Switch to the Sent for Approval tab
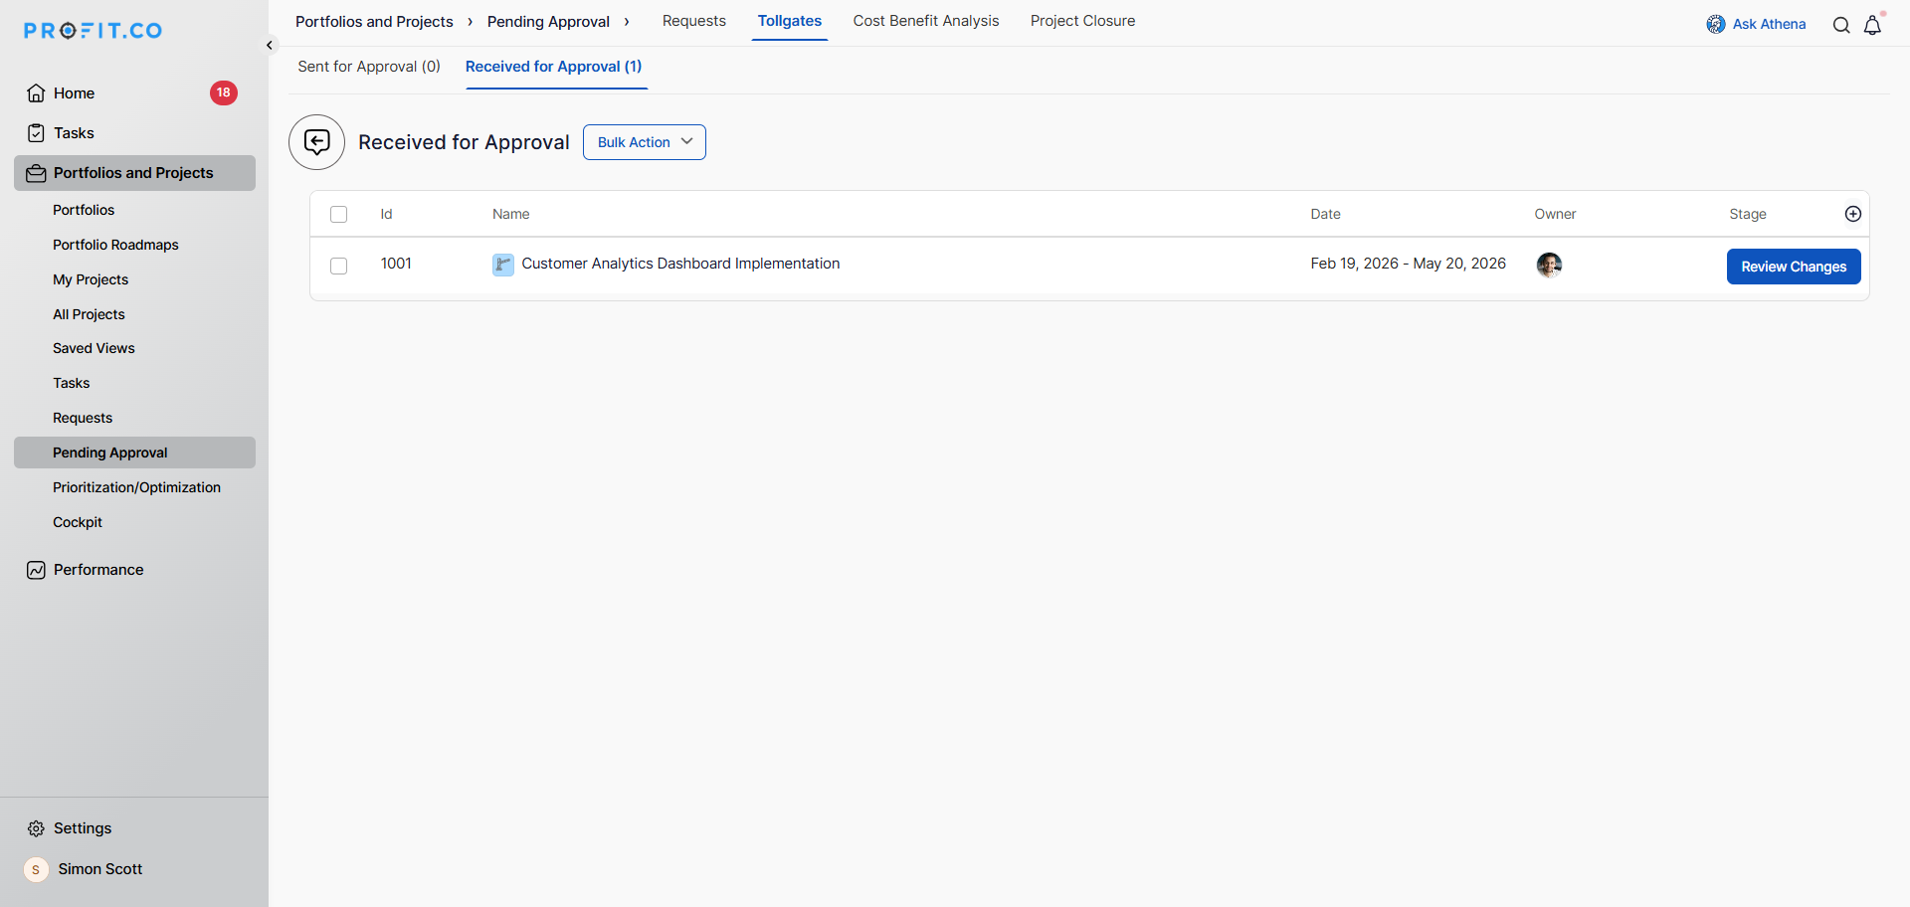Image resolution: width=1910 pixels, height=907 pixels. pos(369,67)
